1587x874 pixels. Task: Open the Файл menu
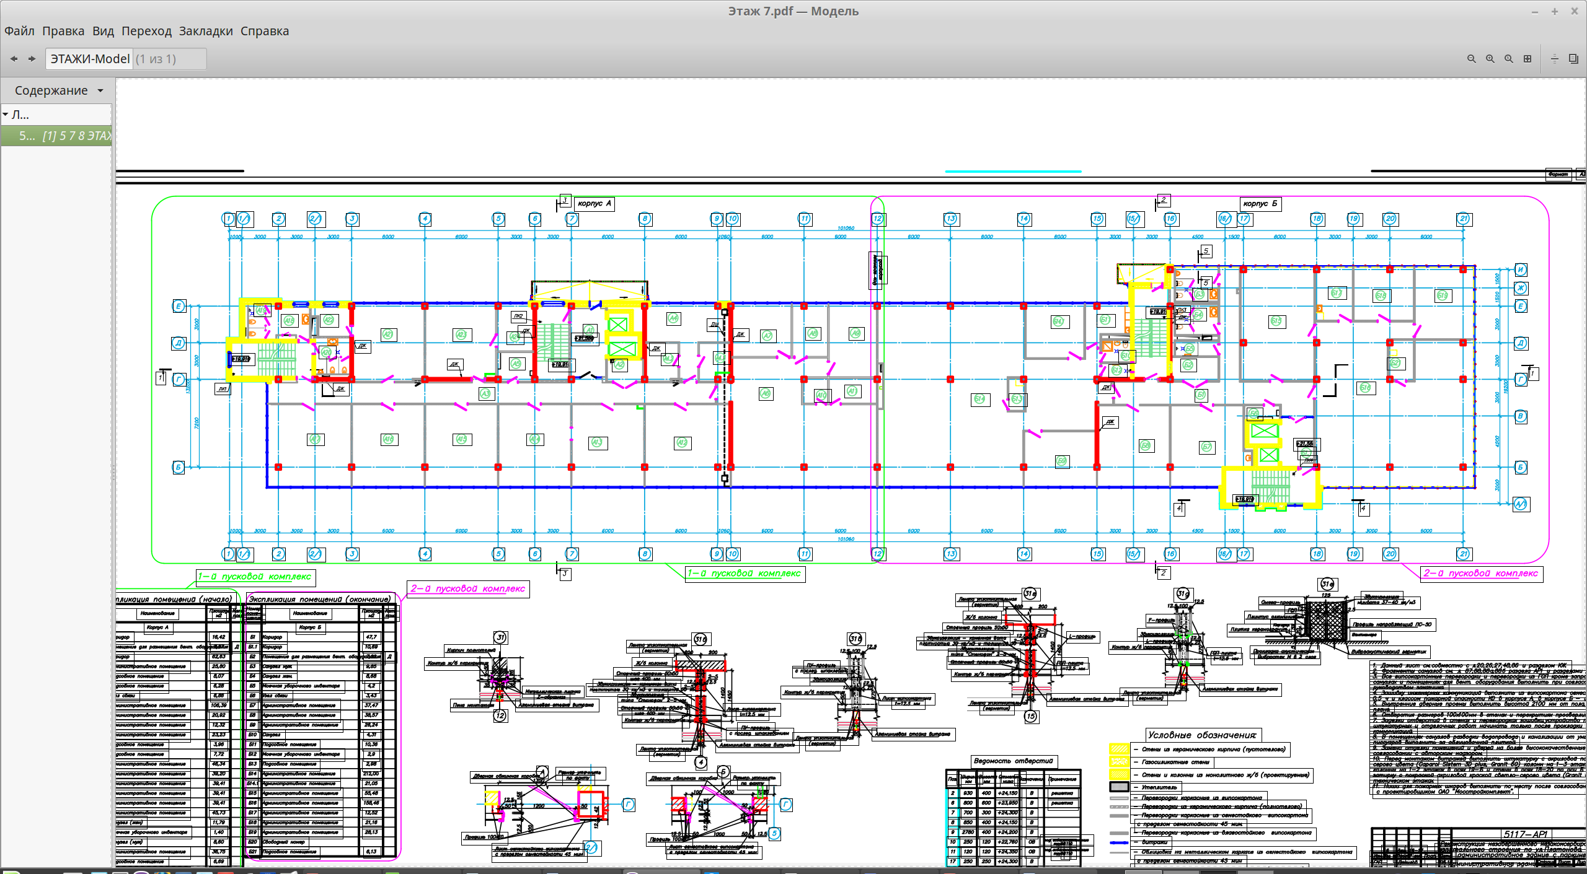(19, 31)
